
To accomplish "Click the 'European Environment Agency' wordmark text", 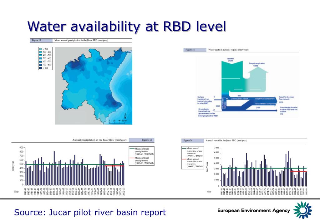I will point(253,211).
